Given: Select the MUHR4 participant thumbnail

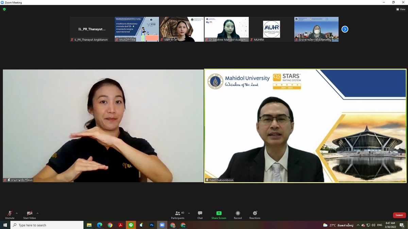Looking at the screenshot, I should pyautogui.click(x=271, y=29).
